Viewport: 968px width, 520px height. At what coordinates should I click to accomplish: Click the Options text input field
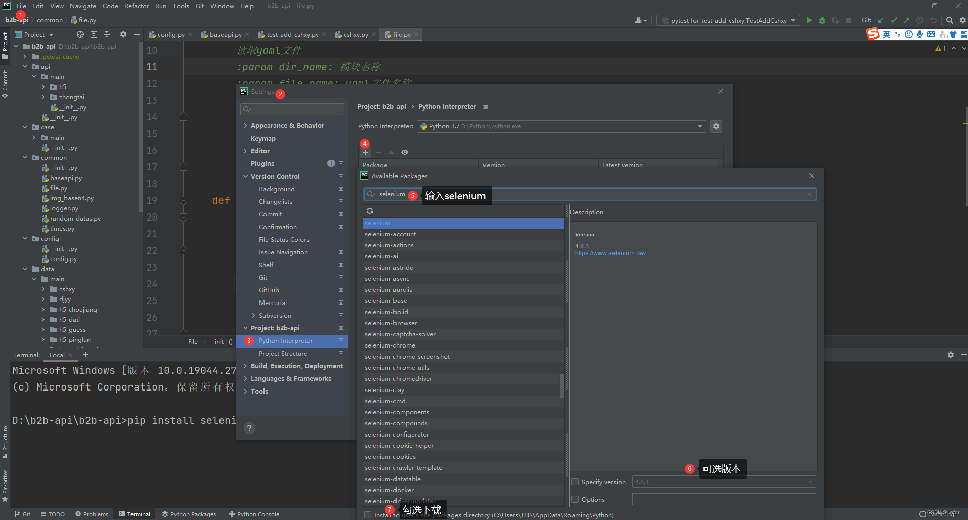724,499
